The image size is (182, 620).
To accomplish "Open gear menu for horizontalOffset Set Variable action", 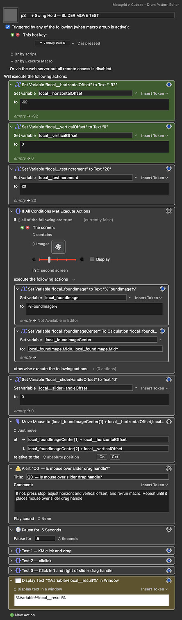I will pyautogui.click(x=168, y=85).
